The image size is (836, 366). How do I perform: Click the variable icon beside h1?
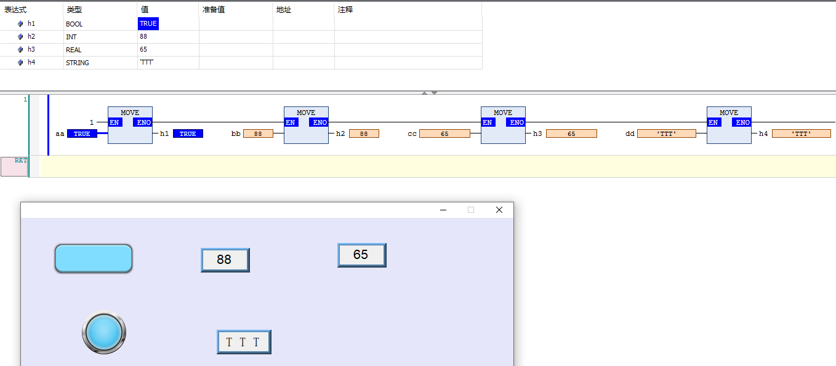point(20,23)
